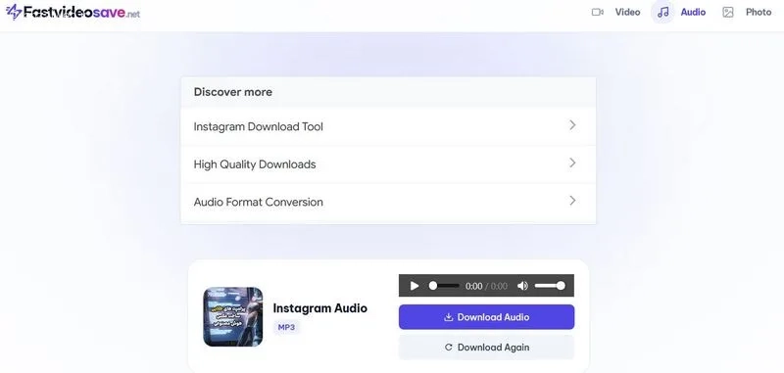Click the MP3 format badge
This screenshot has width=784, height=373.
click(286, 328)
